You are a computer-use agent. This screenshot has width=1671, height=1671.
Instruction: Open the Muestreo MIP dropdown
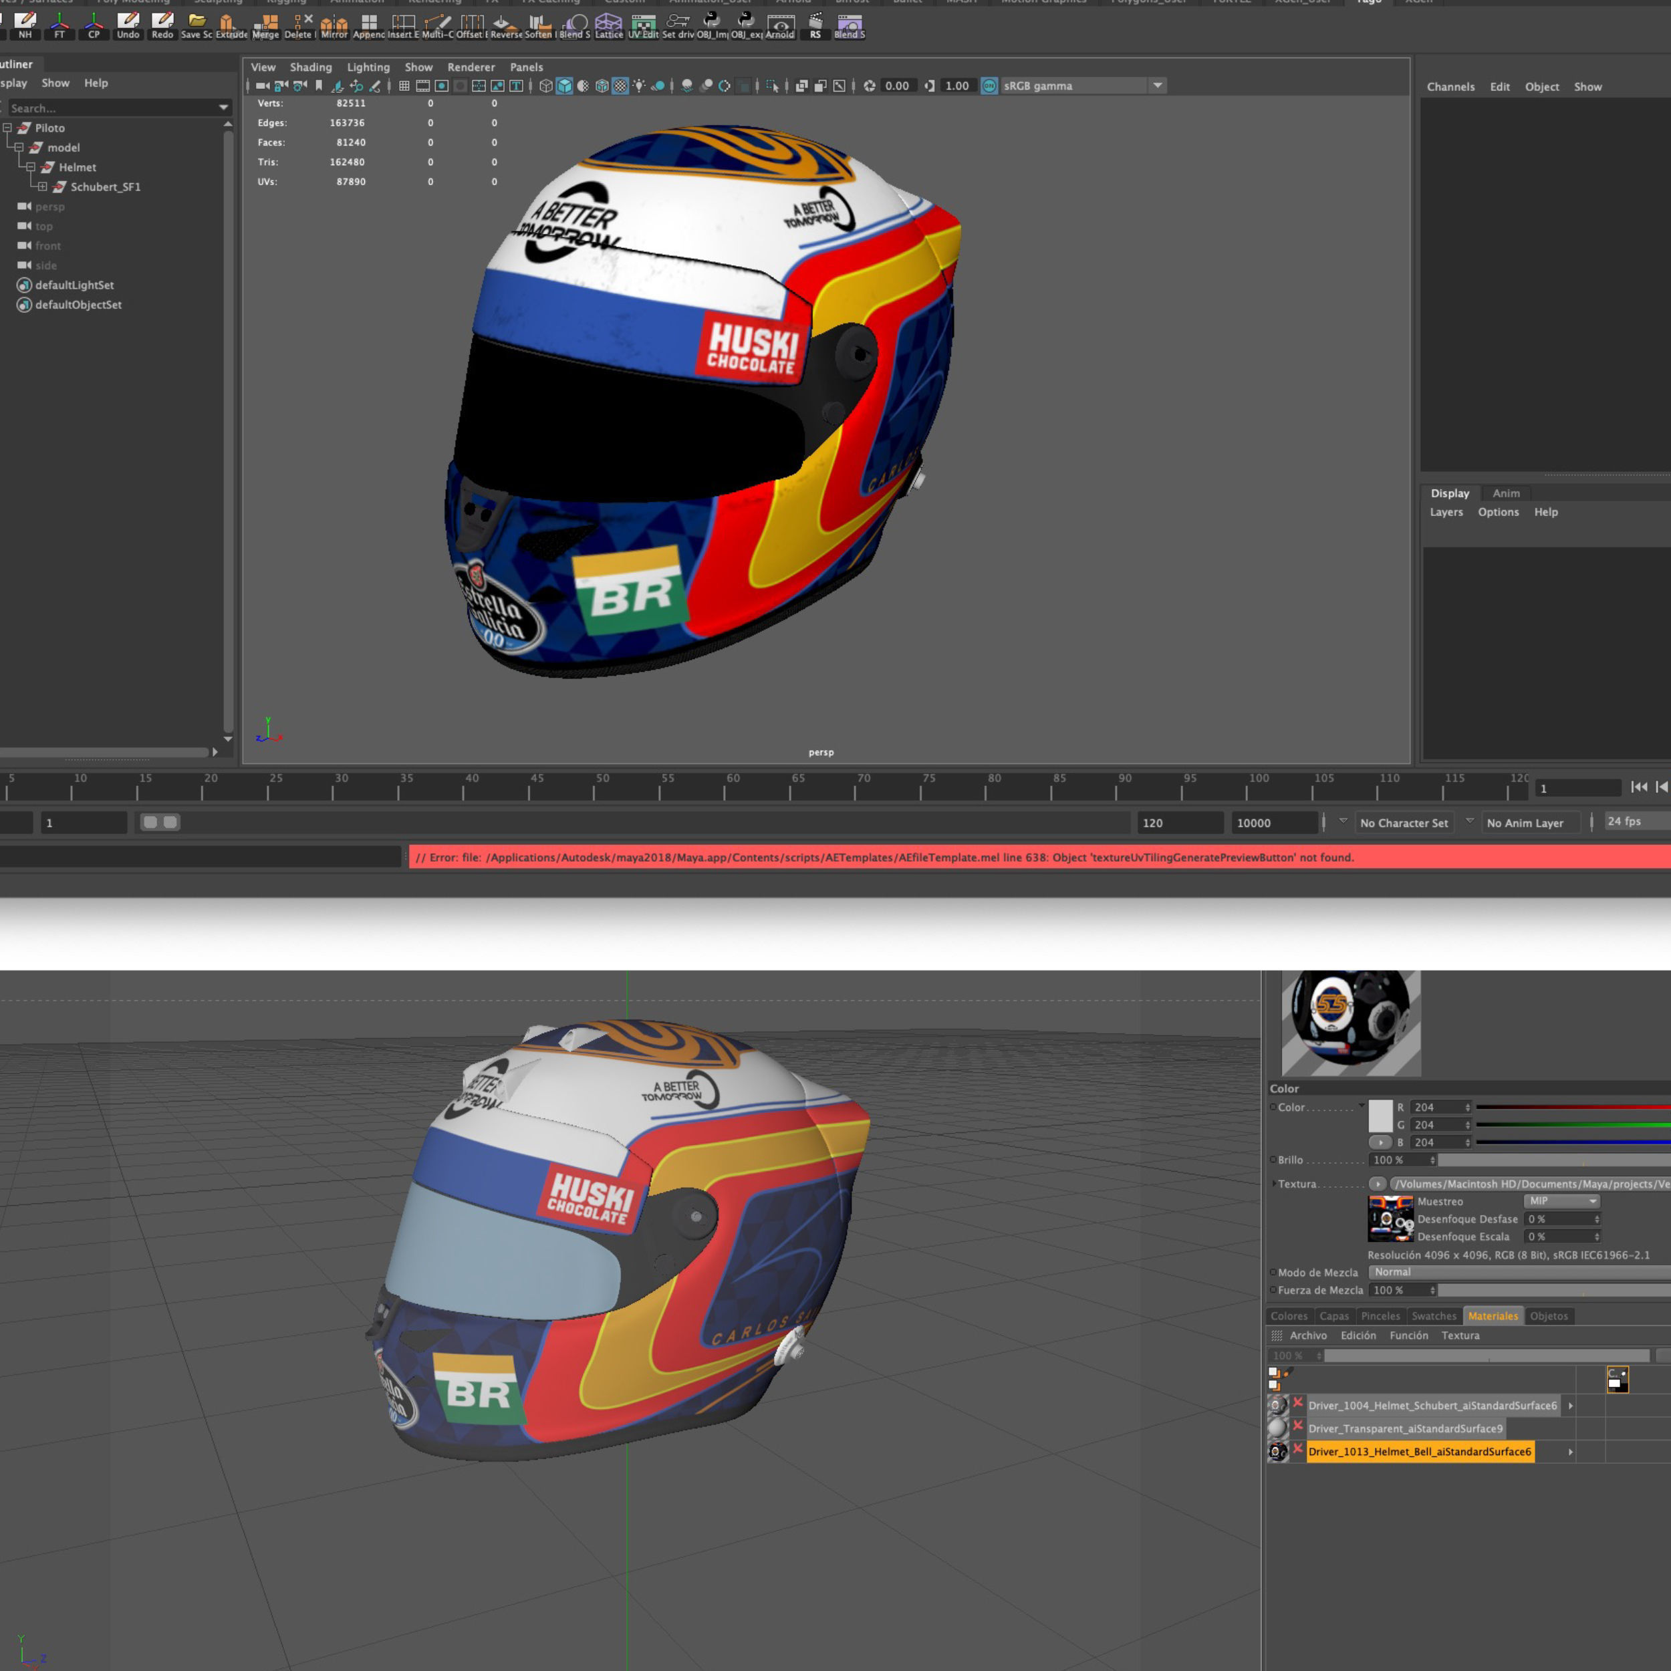[1561, 1200]
